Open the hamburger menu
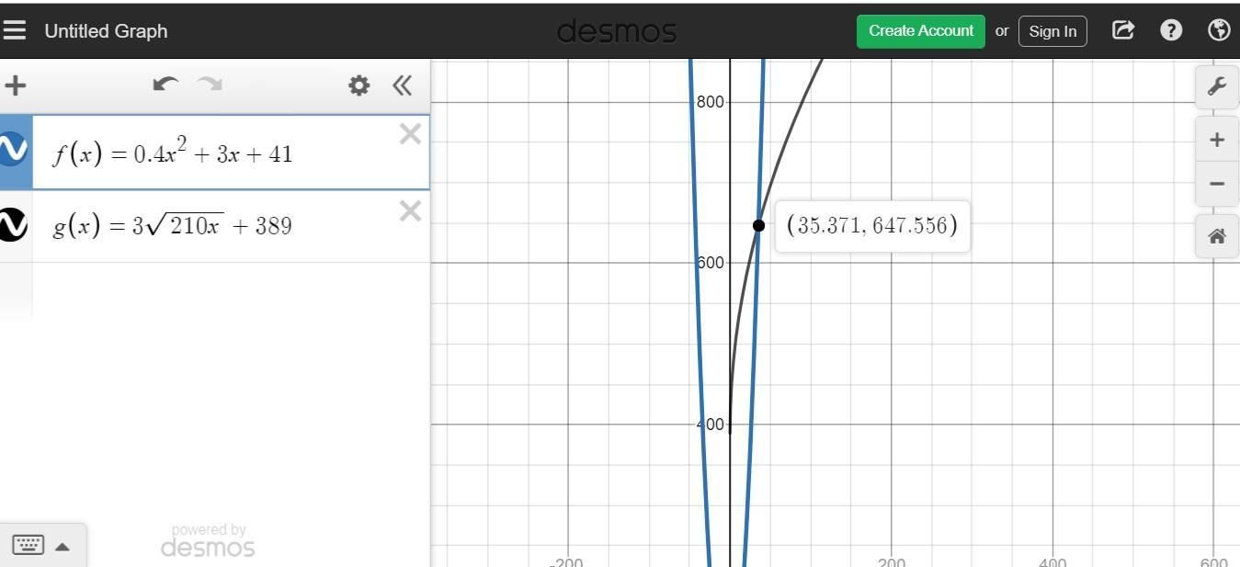The image size is (1240, 567). 14,30
